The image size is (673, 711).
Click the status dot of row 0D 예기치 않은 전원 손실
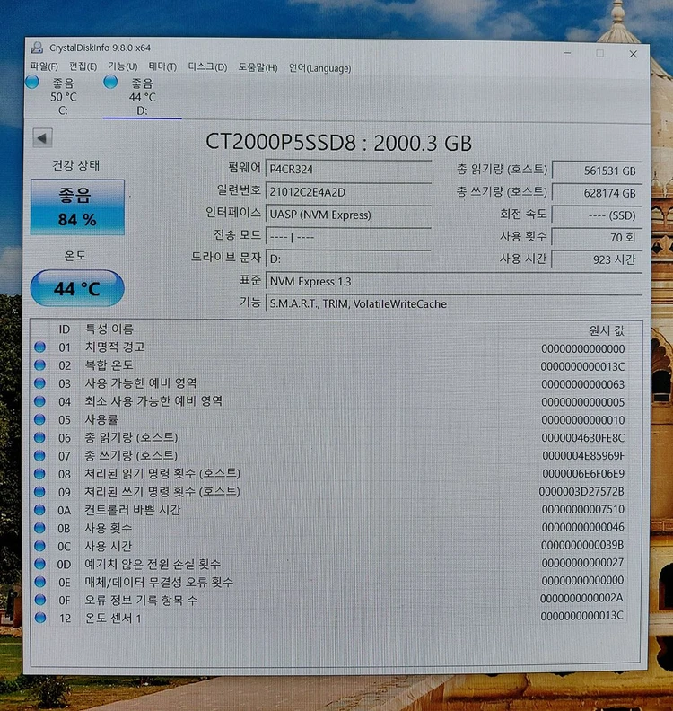point(39,564)
